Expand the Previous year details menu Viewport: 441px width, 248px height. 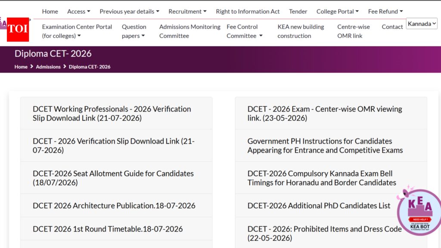click(x=129, y=12)
